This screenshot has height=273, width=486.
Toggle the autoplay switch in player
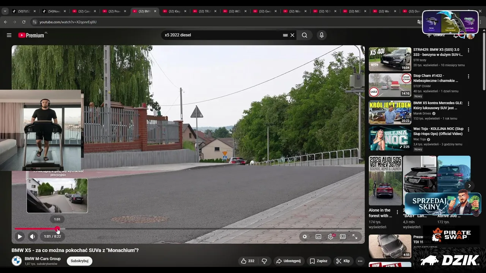[x=305, y=237]
